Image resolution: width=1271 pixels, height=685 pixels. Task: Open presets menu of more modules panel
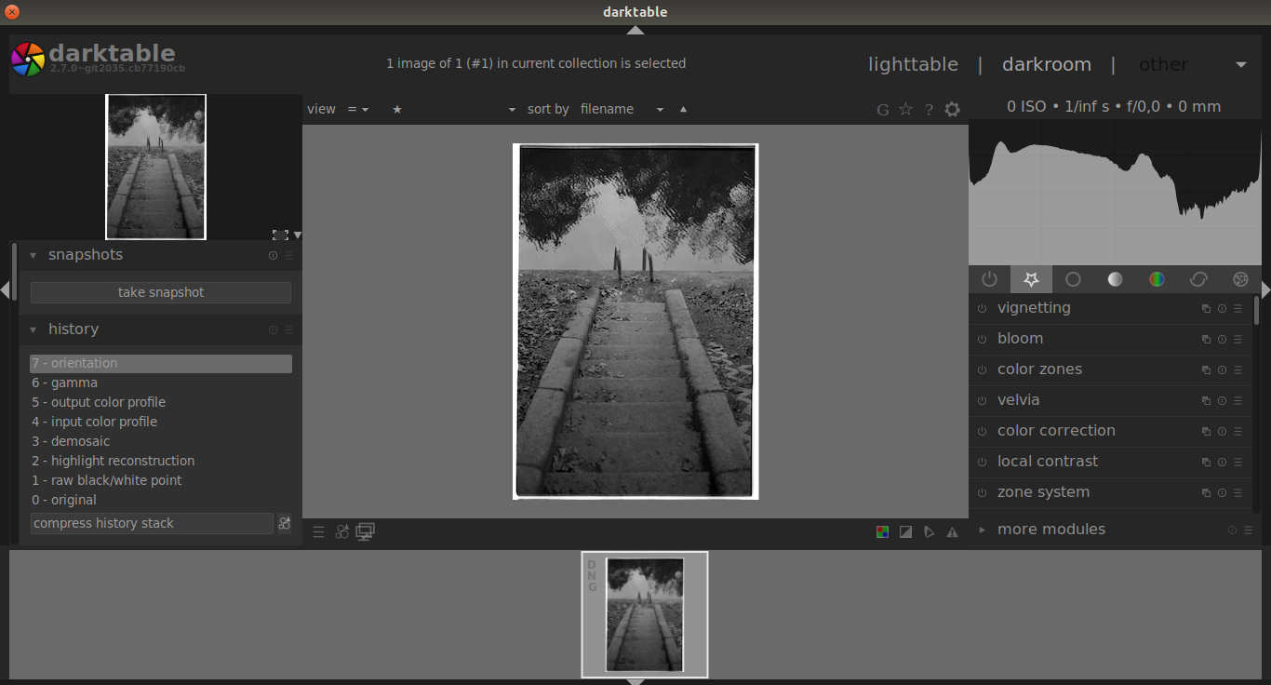coord(1248,531)
